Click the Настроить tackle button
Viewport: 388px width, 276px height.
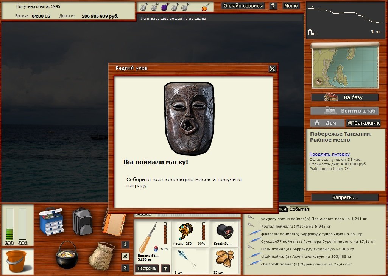tap(147, 268)
